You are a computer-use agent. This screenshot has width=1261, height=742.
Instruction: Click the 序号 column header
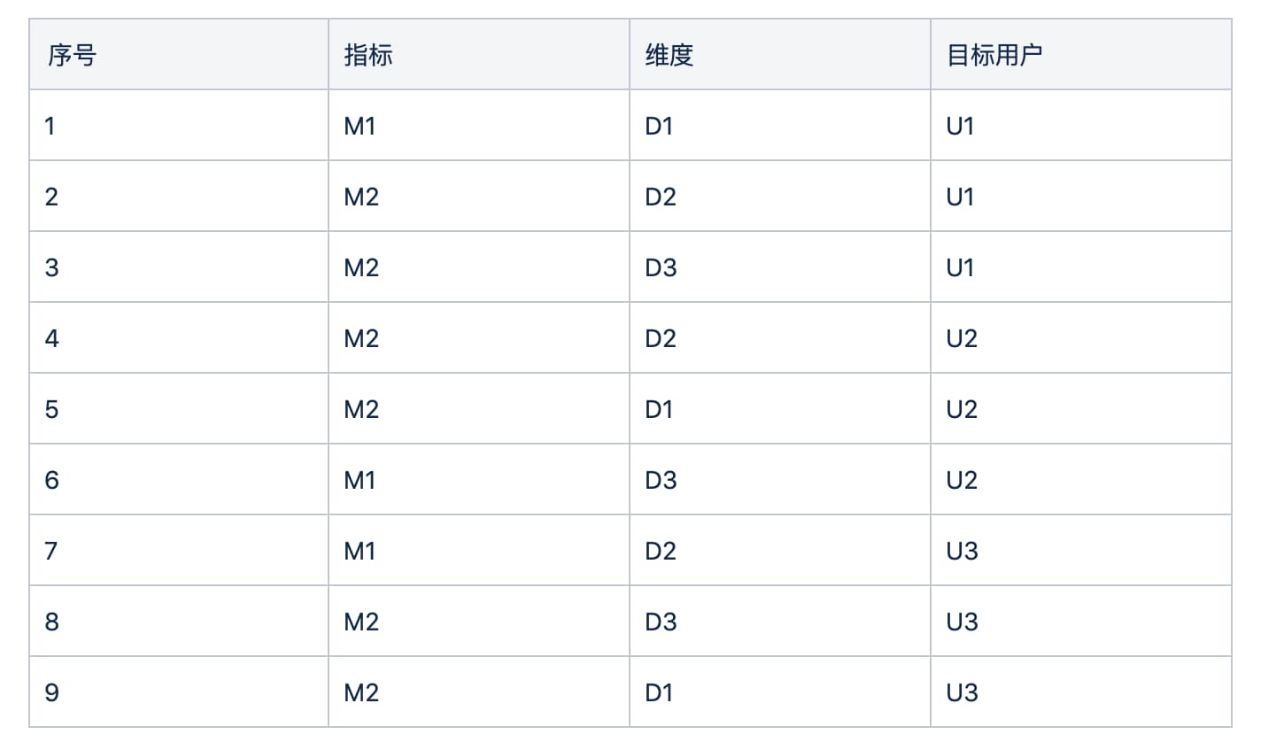click(x=71, y=55)
